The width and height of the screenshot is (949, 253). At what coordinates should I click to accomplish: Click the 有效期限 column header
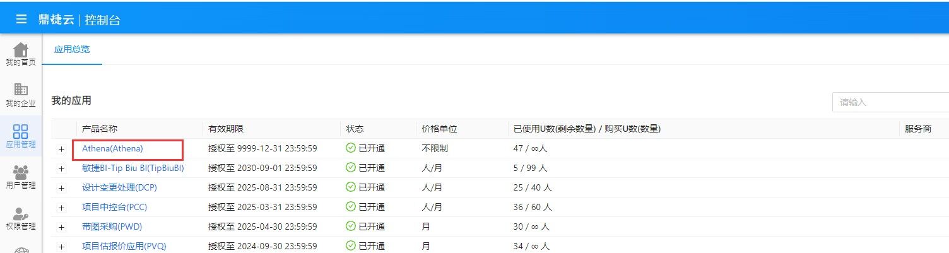[226, 129]
